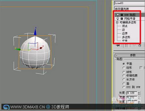The image size is (145, 111).
Task: Toggle the 网格平滑 modifier light bulb
Action: point(118,19)
